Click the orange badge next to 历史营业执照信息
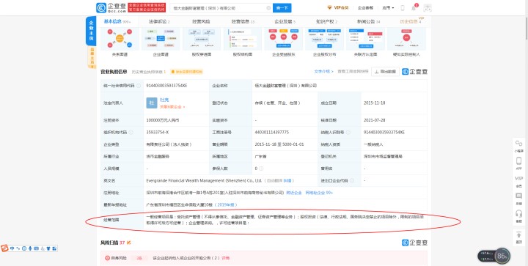The height and width of the screenshot is (266, 528). pyautogui.click(x=186, y=72)
